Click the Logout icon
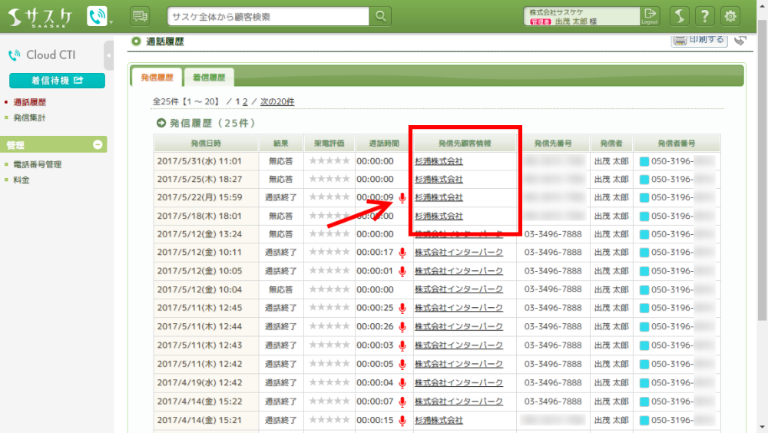Screen dimensions: 768x433 pyautogui.click(x=650, y=16)
